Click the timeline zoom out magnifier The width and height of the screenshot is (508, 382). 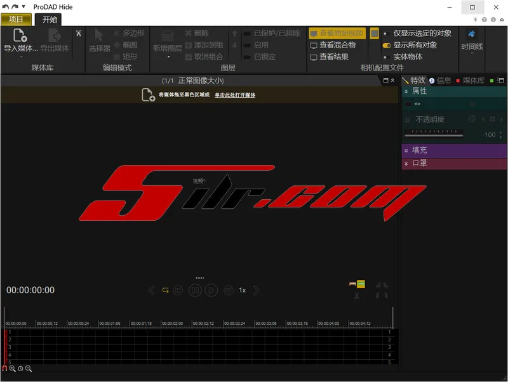coord(29,369)
